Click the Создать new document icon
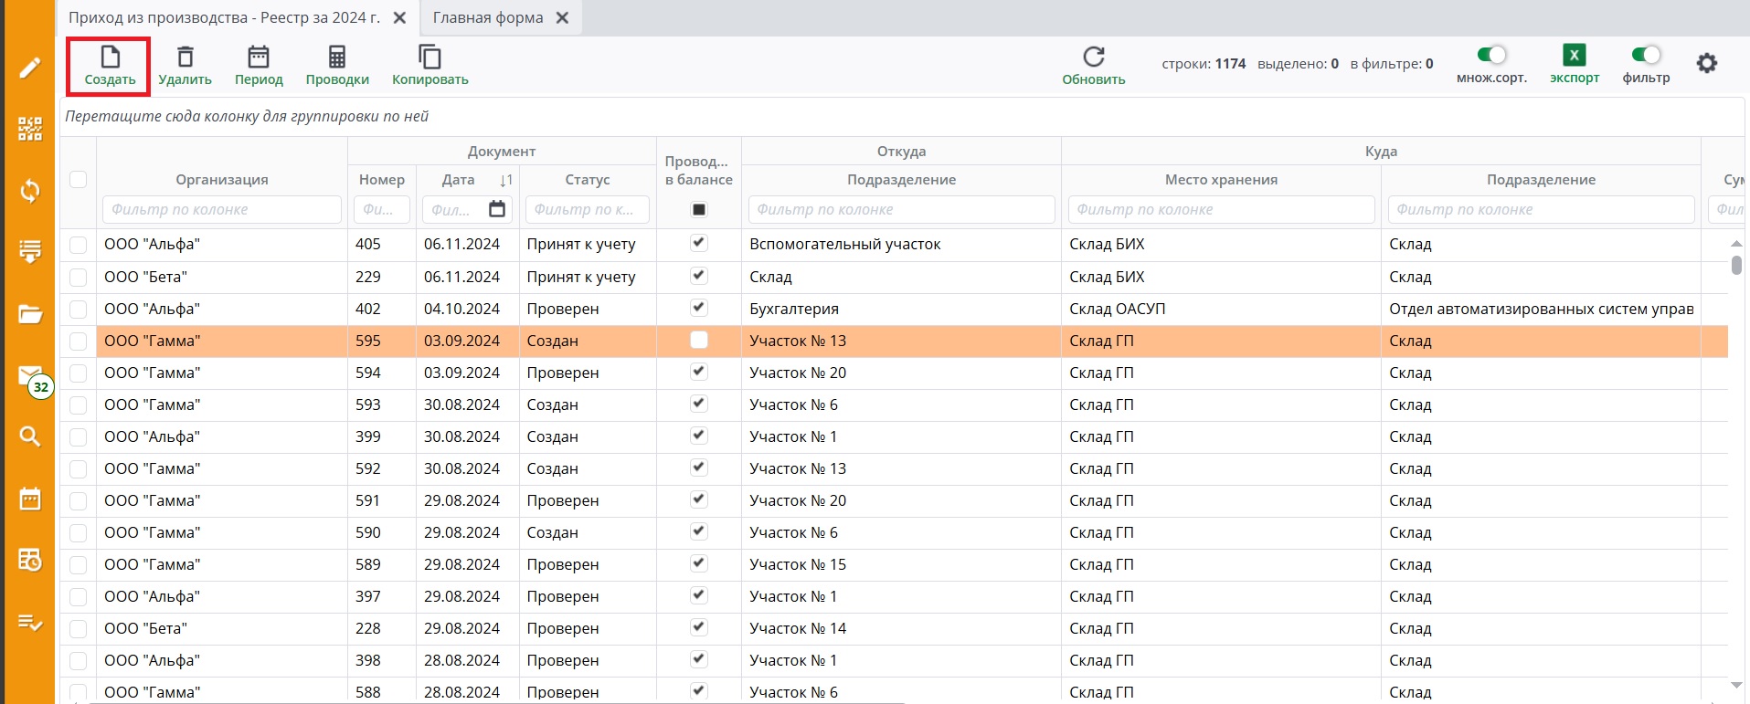The width and height of the screenshot is (1750, 704). pos(110,58)
